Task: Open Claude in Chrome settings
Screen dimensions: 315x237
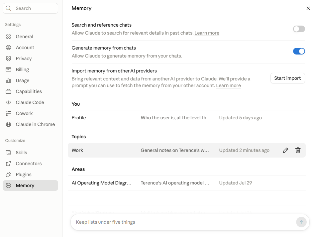Action: coord(30,124)
